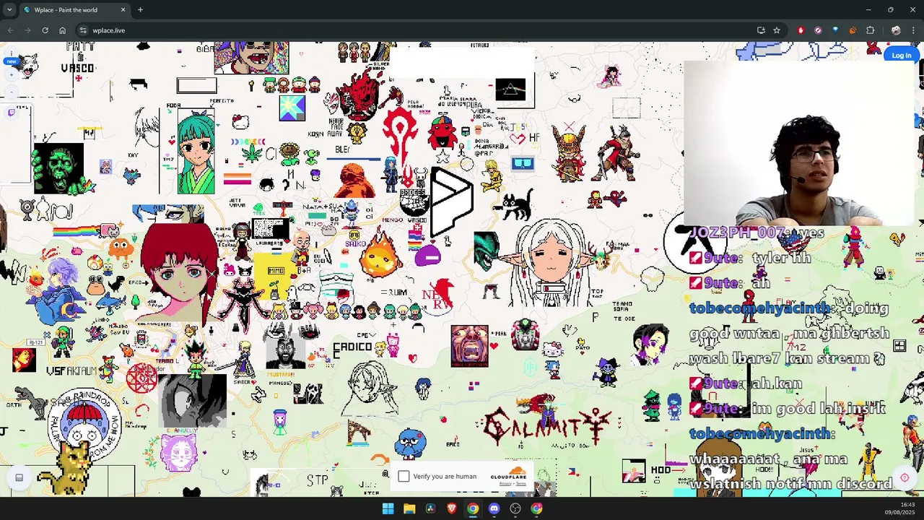Click the Nyan Cat rainbow pixel art

pos(87,231)
